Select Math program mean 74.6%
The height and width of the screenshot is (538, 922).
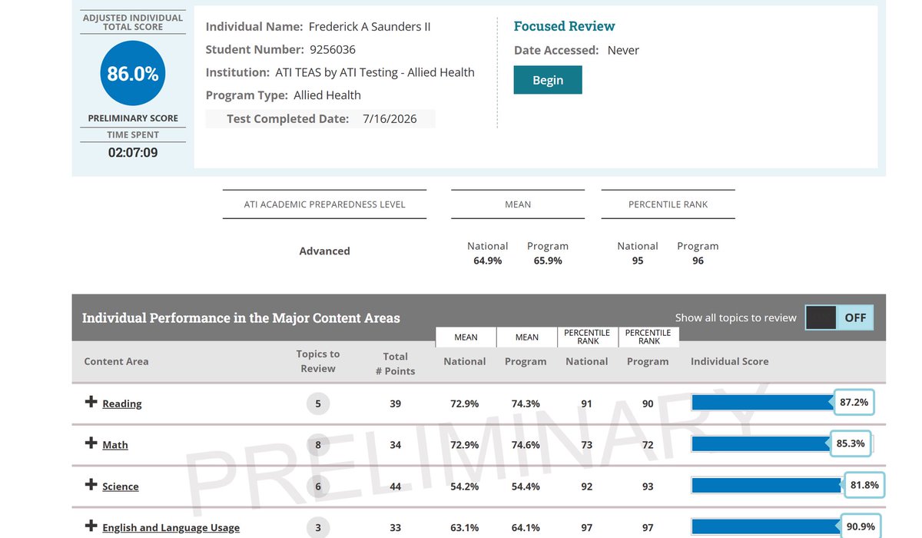tap(526, 445)
